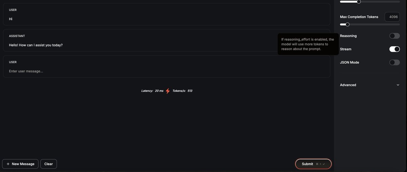Click the USER label above Hi
Screen dimensions: 407x172
[x=13, y=10]
